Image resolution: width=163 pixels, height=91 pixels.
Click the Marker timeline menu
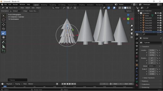click(x=31, y=84)
